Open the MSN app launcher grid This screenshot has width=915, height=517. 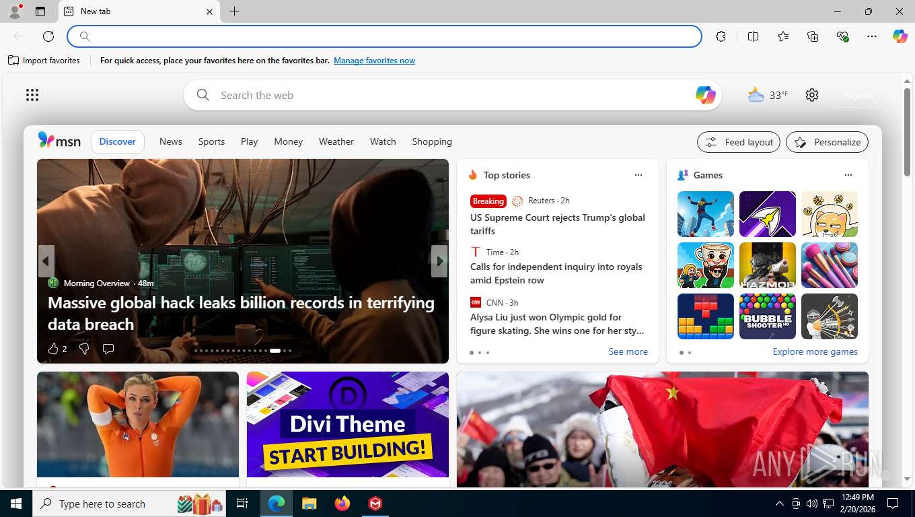point(32,95)
